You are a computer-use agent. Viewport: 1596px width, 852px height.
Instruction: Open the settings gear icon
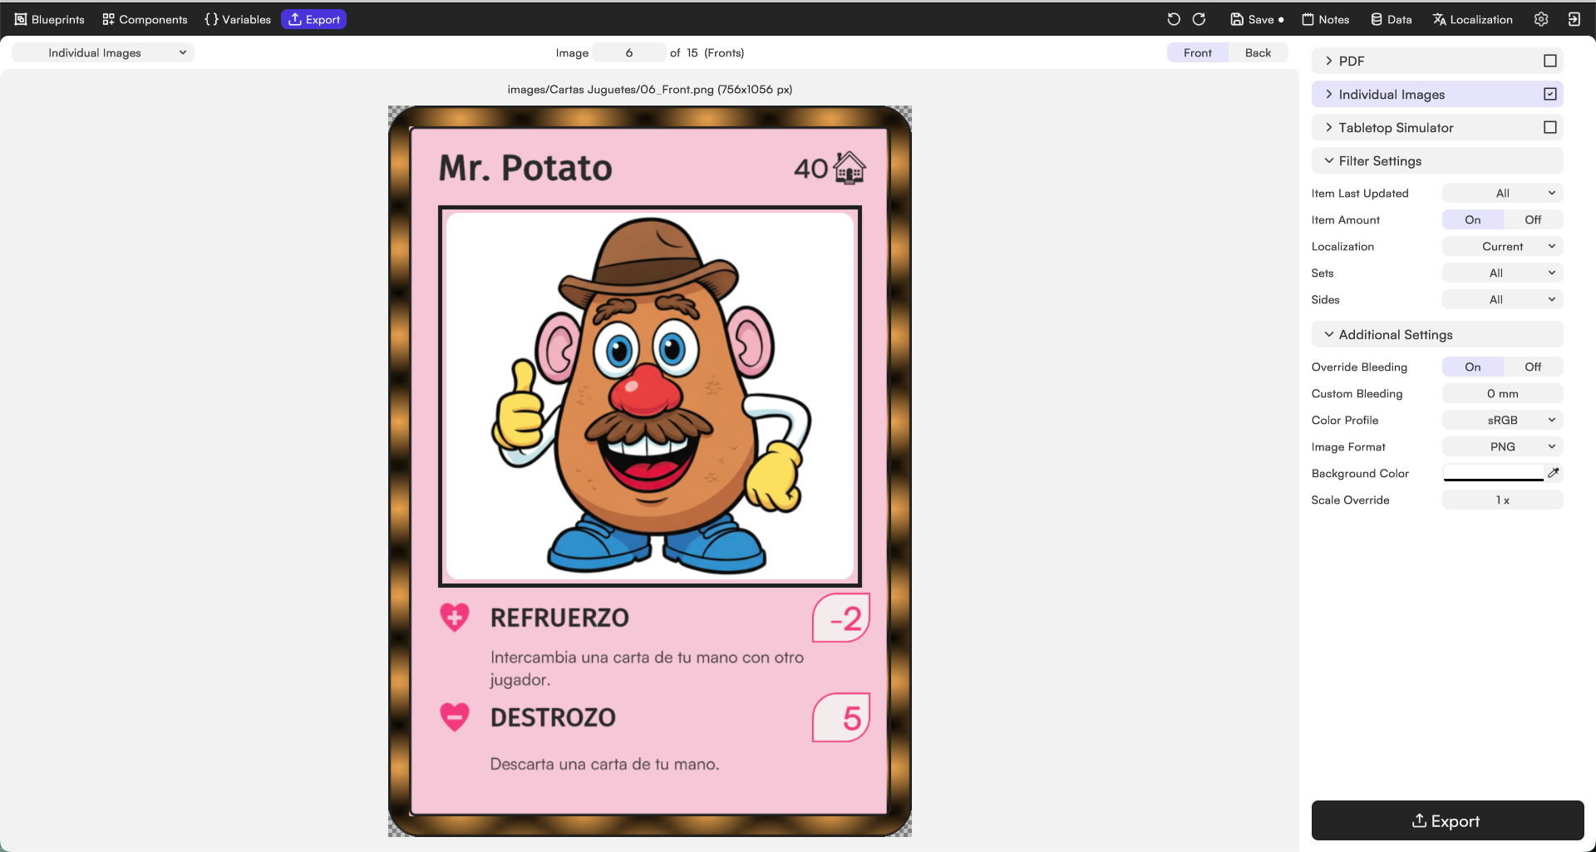click(1541, 19)
